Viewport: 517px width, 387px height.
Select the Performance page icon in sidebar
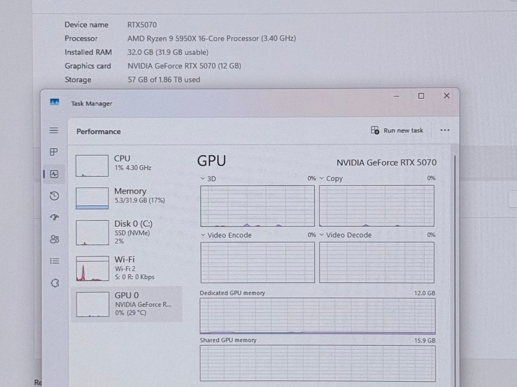click(54, 174)
